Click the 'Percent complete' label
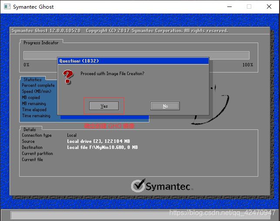The height and width of the screenshot is (221, 280). point(38,85)
